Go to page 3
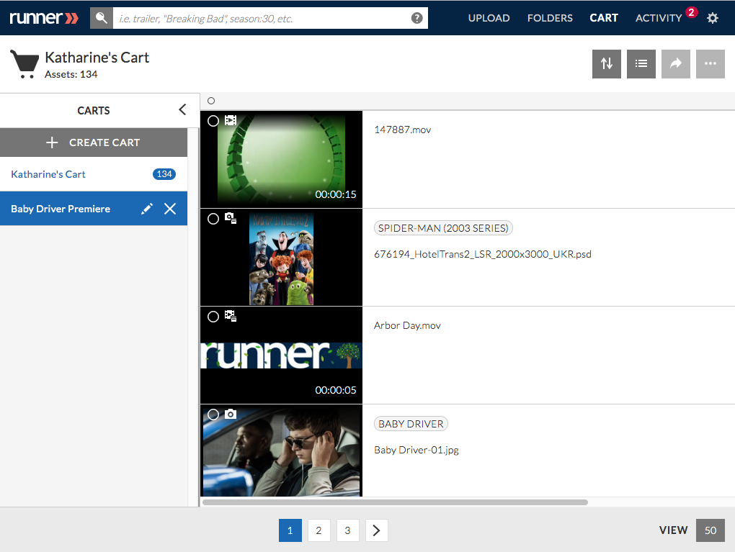The image size is (735, 552). point(347,530)
